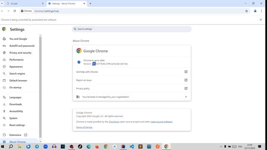Open Search engine settings
This screenshot has width=267, height=150.
pyautogui.click(x=17, y=74)
